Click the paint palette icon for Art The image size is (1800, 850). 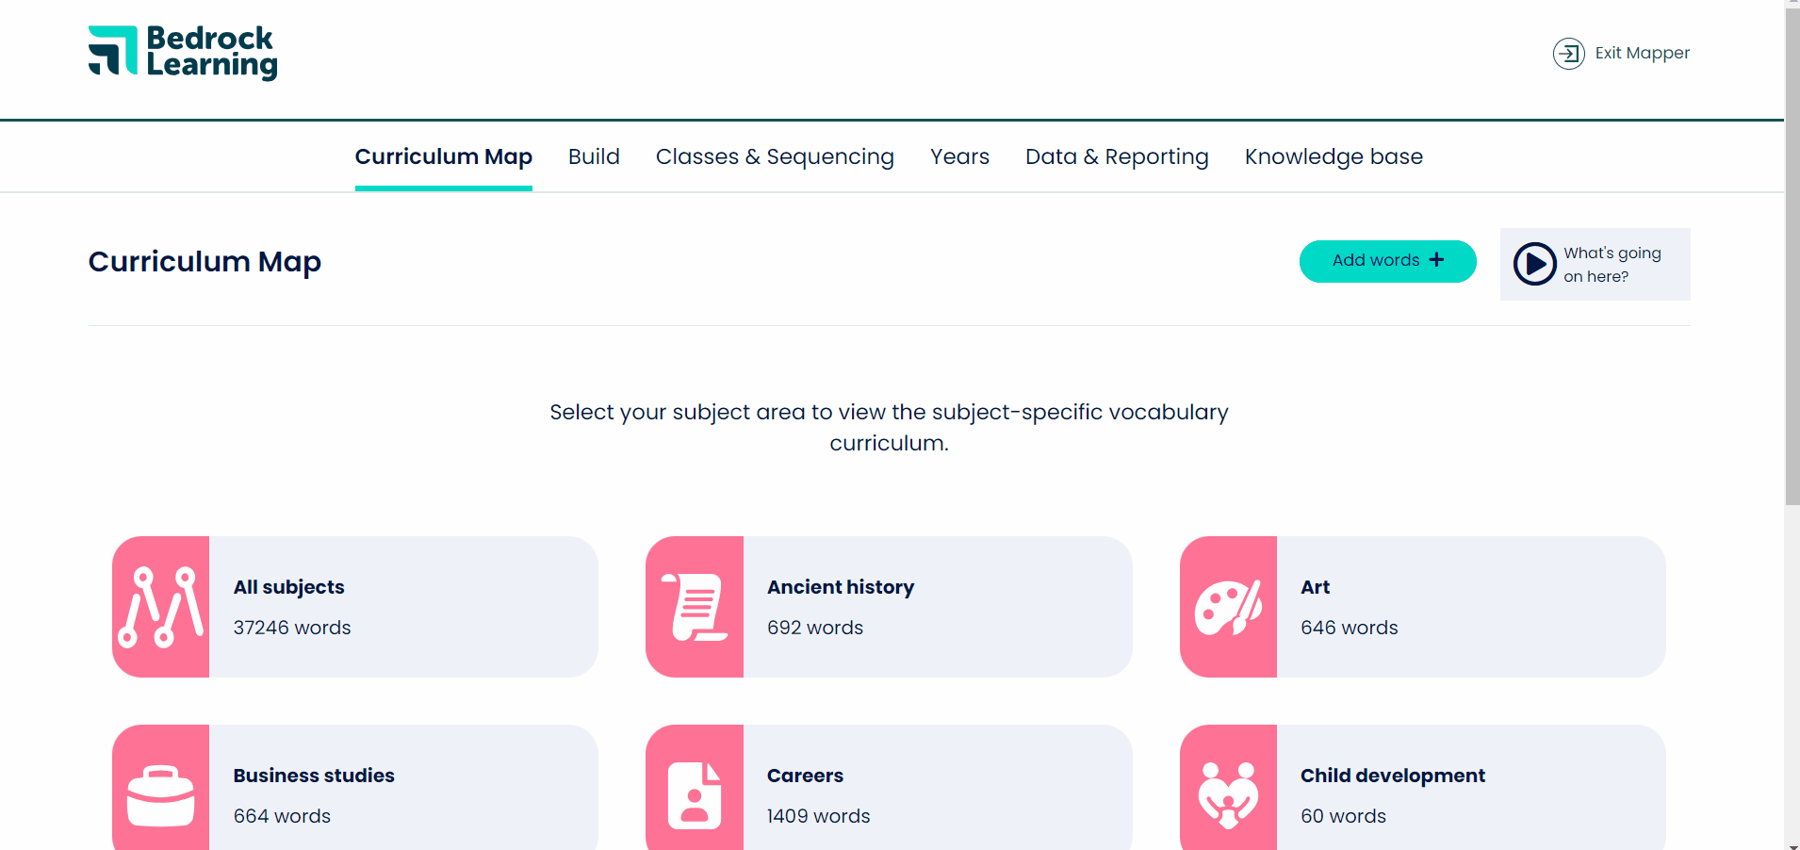pyautogui.click(x=1228, y=606)
